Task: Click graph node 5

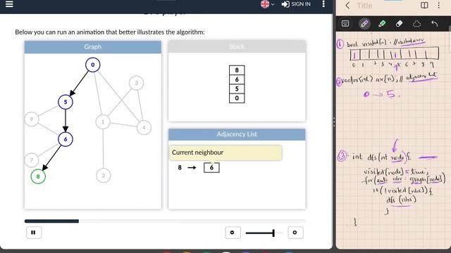Action: click(66, 102)
